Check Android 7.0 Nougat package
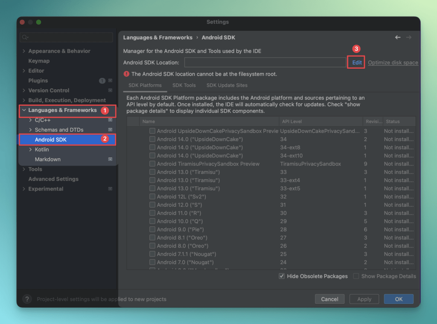Screen dimensions: 437x324 (152, 262)
